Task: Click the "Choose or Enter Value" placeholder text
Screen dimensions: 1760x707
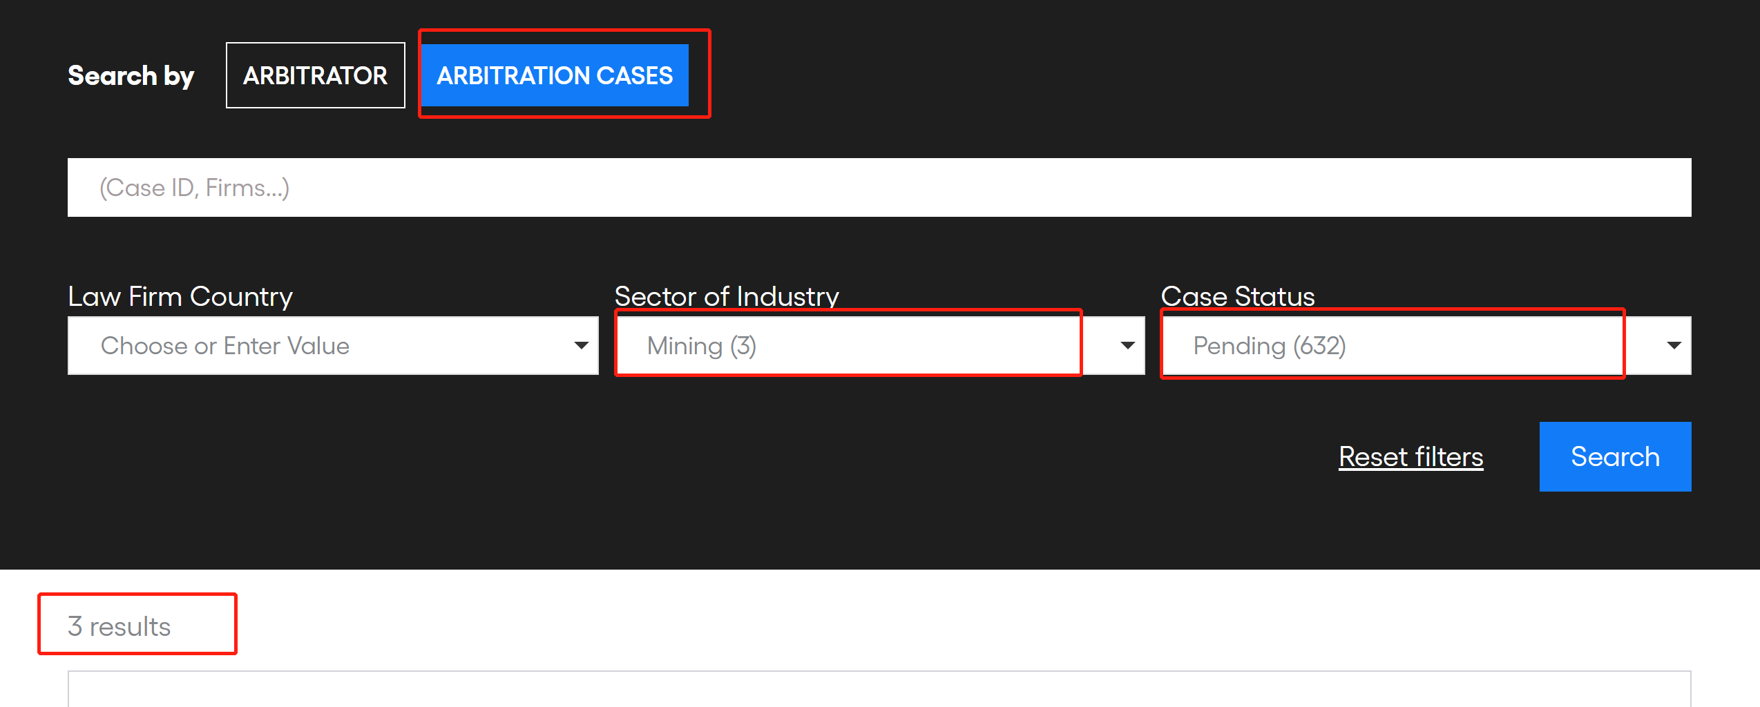Action: pyautogui.click(x=224, y=346)
